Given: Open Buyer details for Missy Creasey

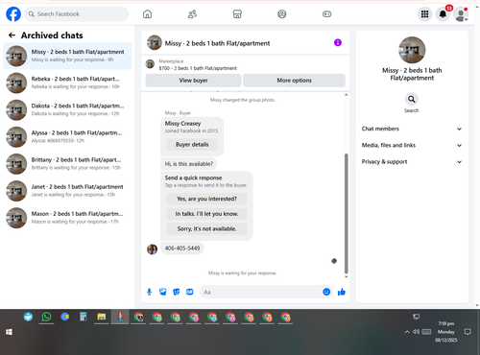Looking at the screenshot, I should [192, 145].
